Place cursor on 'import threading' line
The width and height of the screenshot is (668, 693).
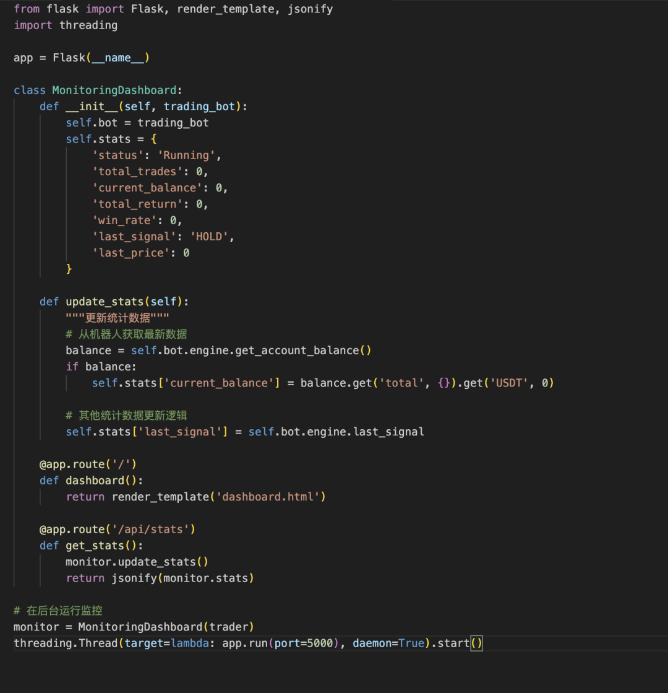[x=66, y=25]
